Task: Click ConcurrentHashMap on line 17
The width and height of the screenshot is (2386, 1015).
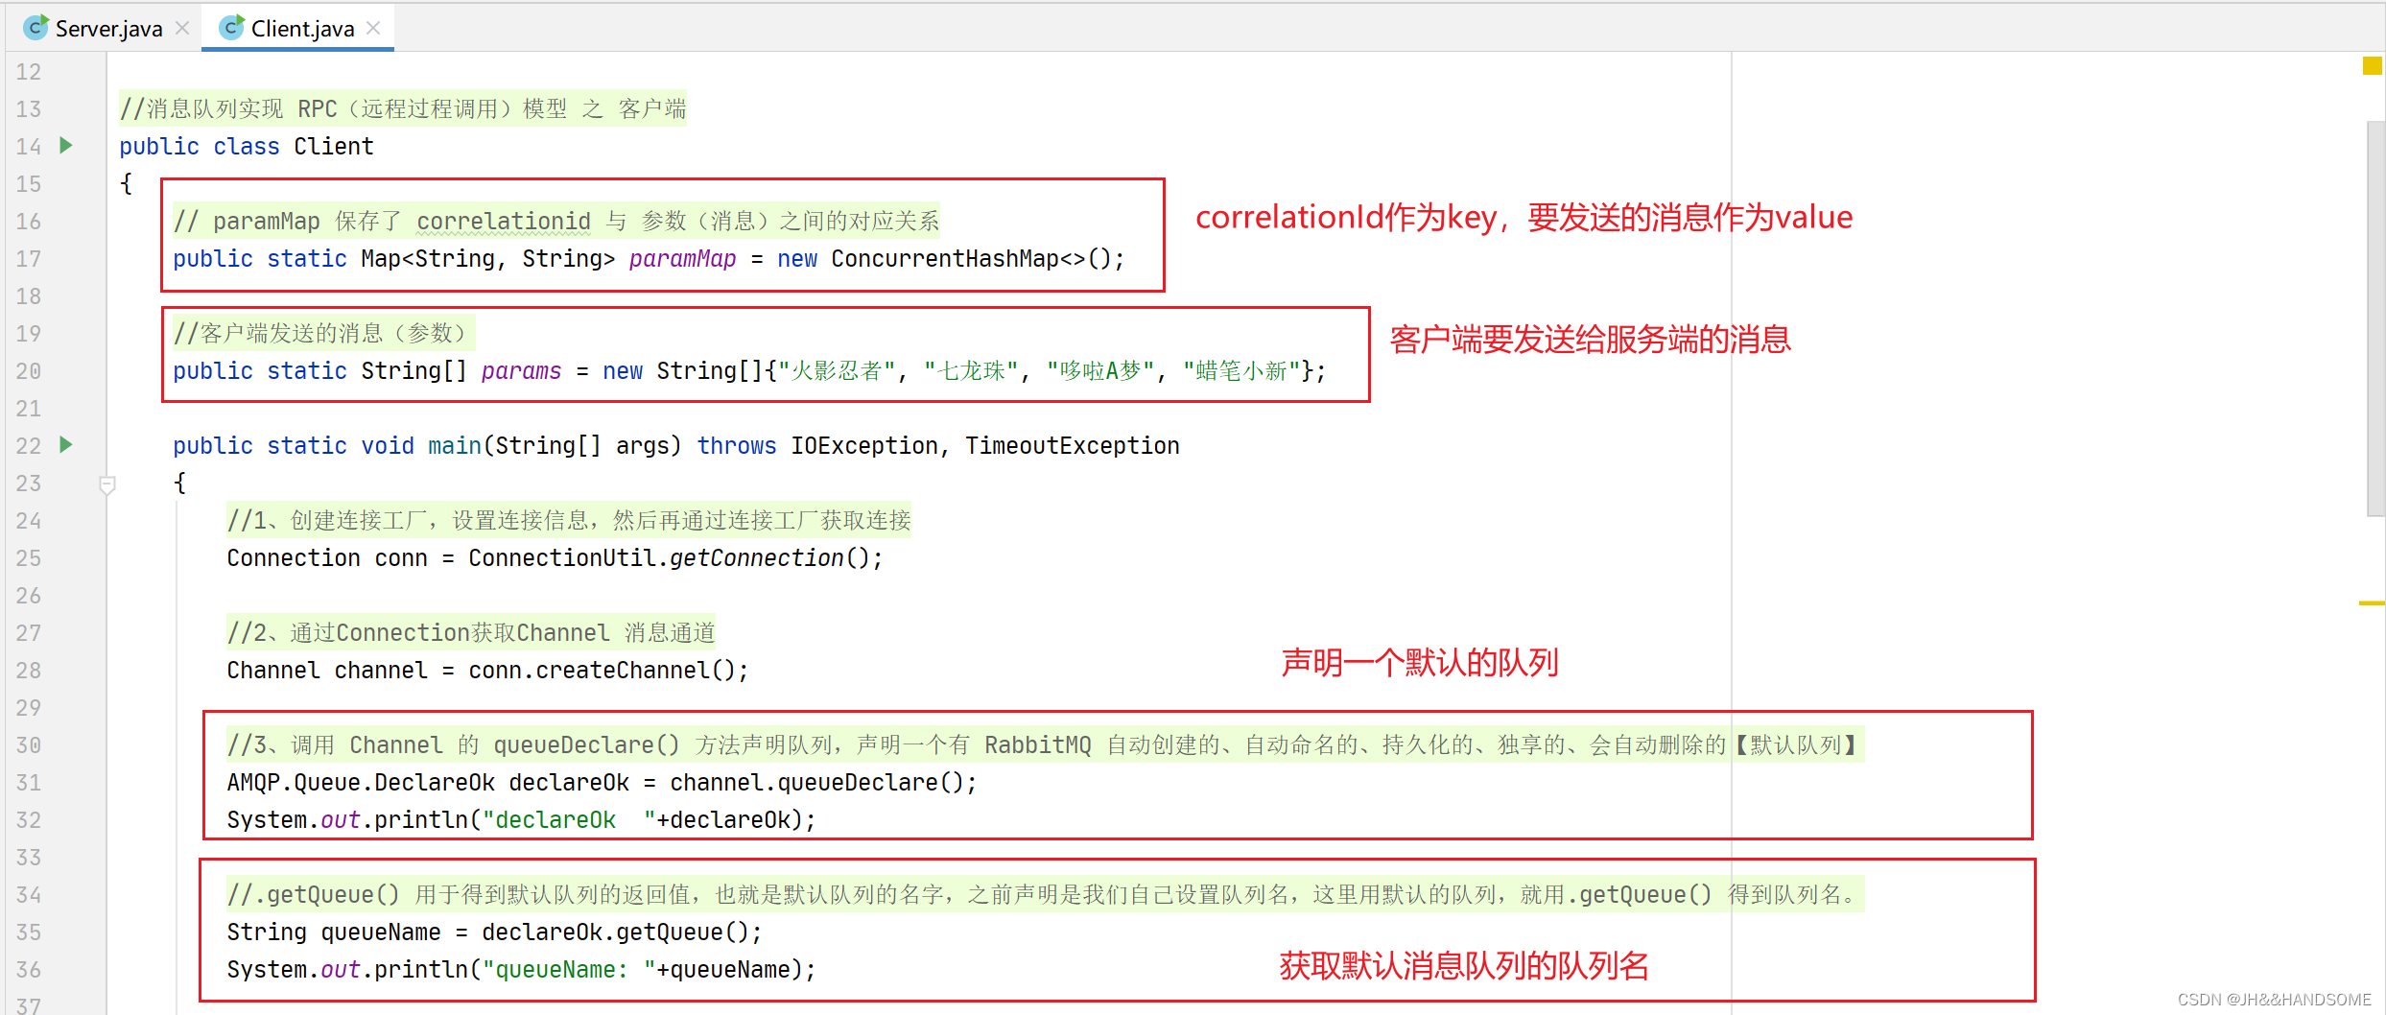Action: [x=945, y=259]
